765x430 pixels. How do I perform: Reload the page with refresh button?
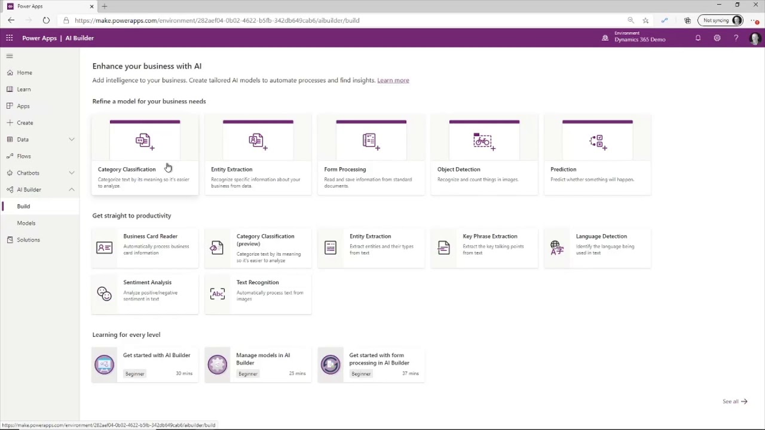click(x=46, y=20)
